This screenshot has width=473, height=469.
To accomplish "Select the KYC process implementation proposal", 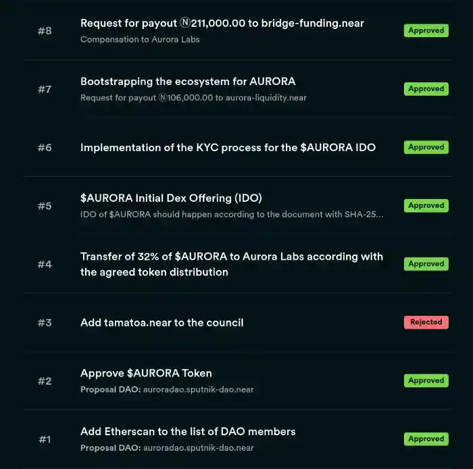I will pos(228,147).
